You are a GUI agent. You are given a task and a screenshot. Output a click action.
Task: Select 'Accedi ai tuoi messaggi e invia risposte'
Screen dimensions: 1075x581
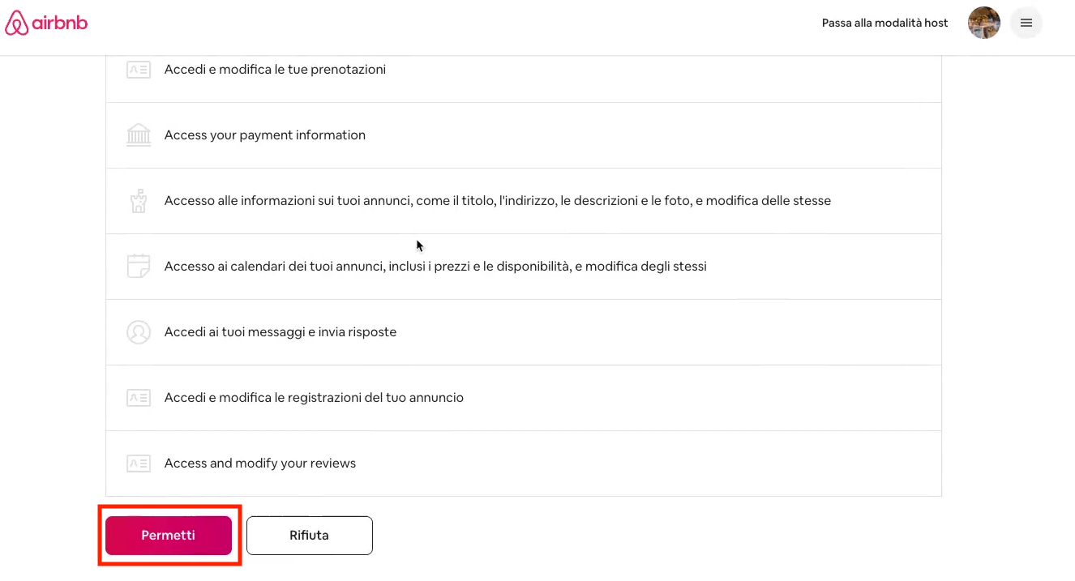[x=280, y=332]
